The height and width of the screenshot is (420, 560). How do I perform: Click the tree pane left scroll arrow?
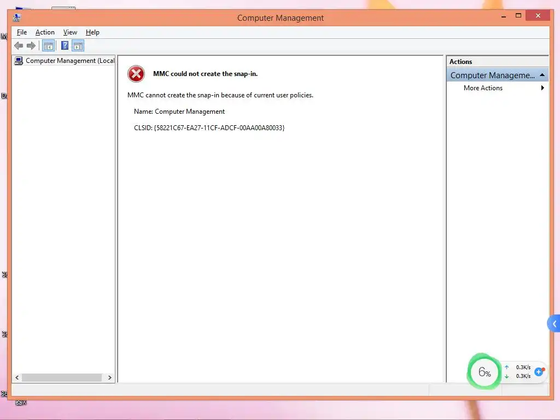pyautogui.click(x=17, y=377)
